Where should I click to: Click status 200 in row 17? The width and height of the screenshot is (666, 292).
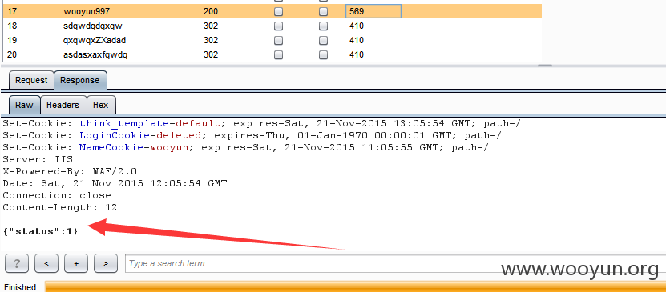pyautogui.click(x=211, y=11)
